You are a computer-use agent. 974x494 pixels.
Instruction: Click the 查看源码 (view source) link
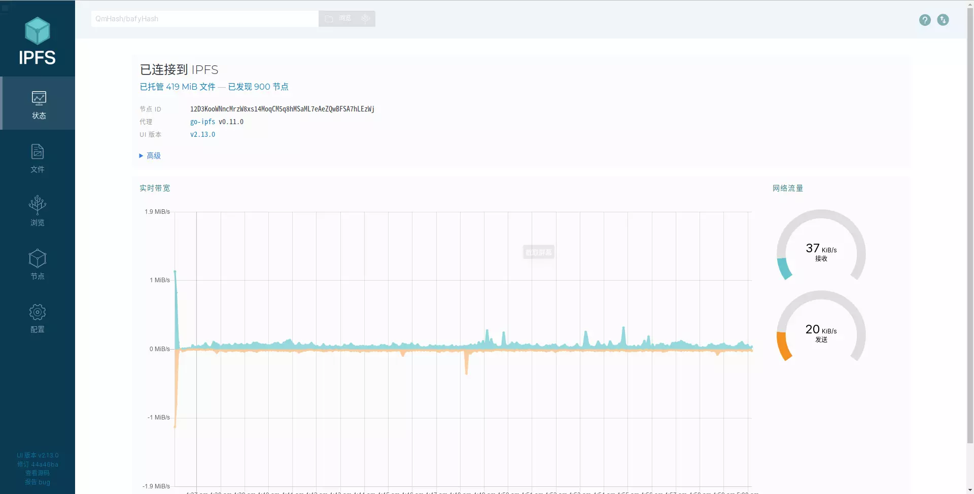tap(38, 473)
